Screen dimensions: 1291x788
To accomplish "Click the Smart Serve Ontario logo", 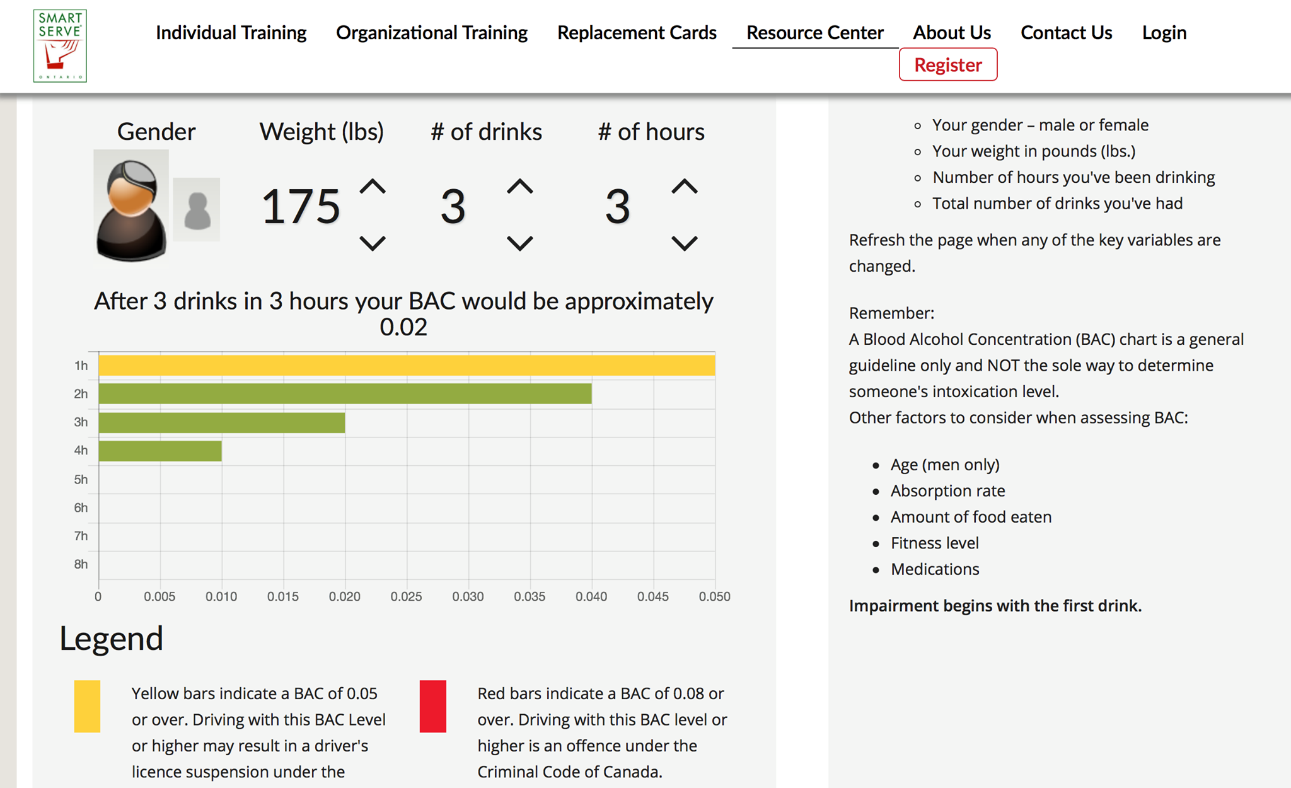I will coord(60,45).
